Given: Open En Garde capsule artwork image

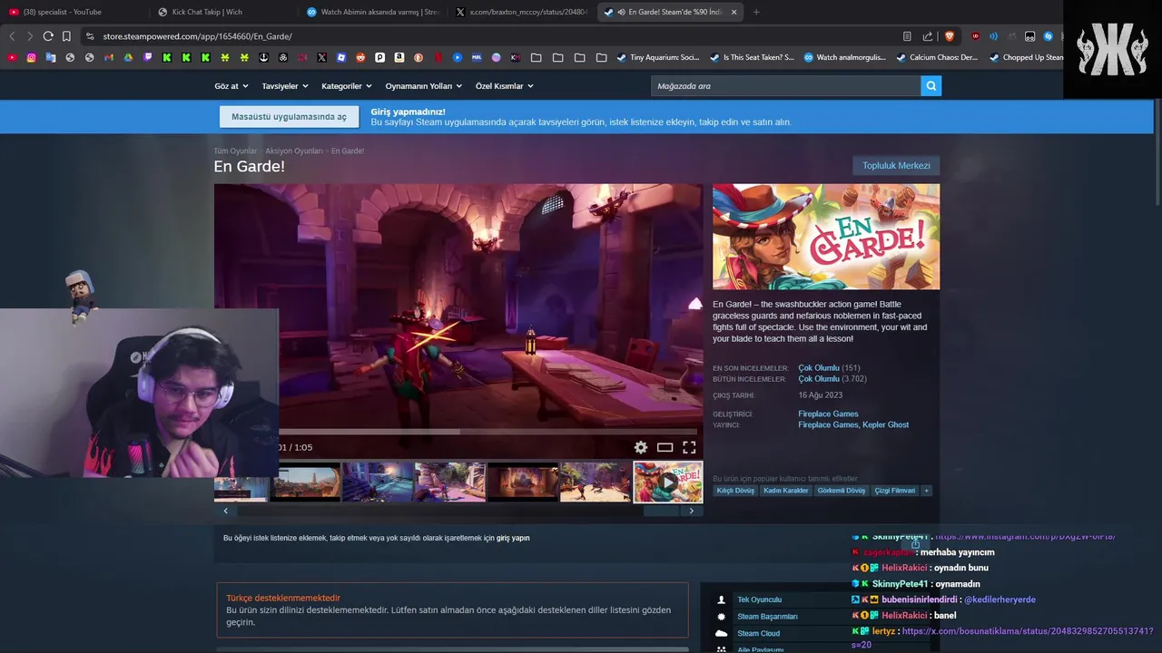Looking at the screenshot, I should [x=826, y=237].
